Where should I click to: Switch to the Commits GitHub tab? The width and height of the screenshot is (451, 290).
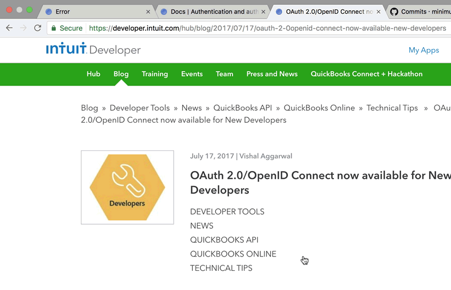tap(420, 12)
